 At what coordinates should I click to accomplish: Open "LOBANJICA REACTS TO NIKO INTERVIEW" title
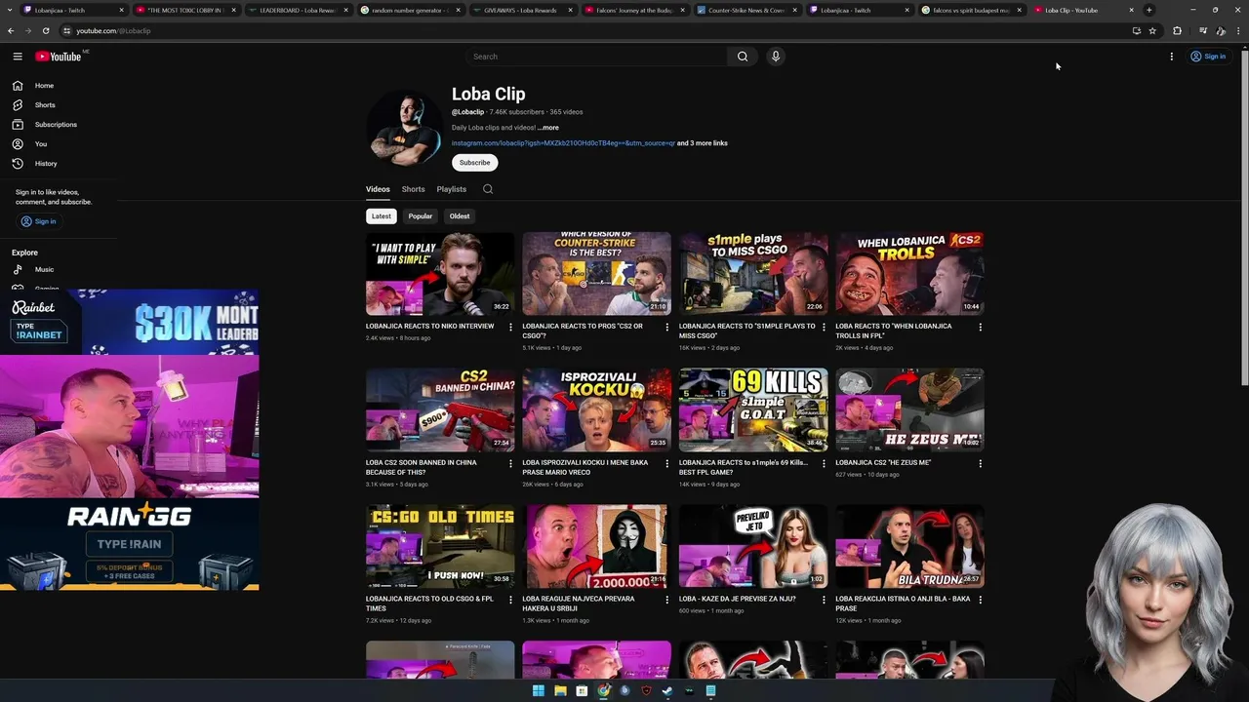pyautogui.click(x=429, y=327)
